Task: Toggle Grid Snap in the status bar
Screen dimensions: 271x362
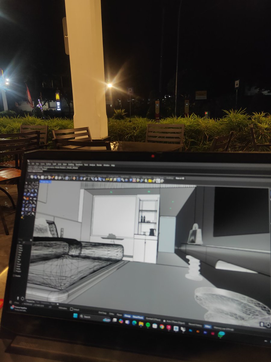Action: (102, 313)
